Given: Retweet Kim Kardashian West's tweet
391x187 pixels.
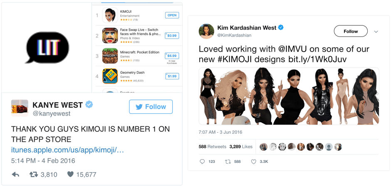Looking at the screenshot, I should pyautogui.click(x=228, y=162).
